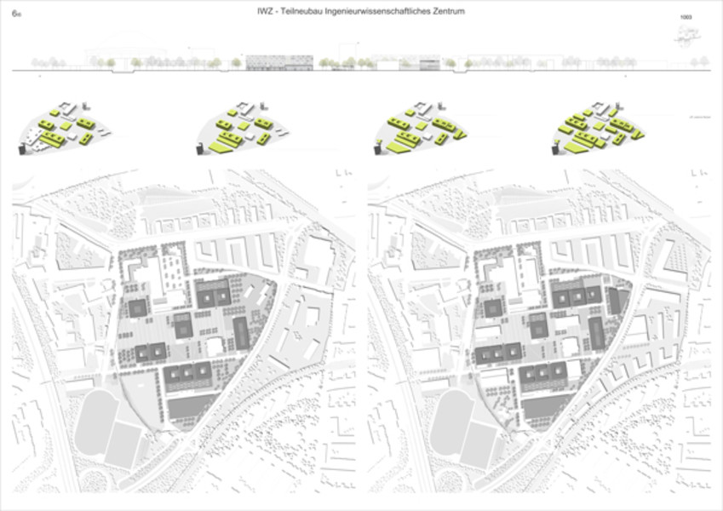Select the fourth green phasing diagram
The image size is (723, 511).
click(595, 131)
